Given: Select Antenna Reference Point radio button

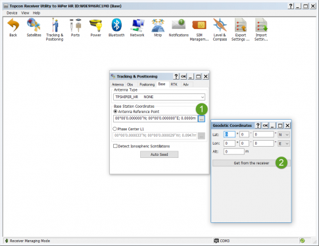Looking at the screenshot, I should pos(115,111).
